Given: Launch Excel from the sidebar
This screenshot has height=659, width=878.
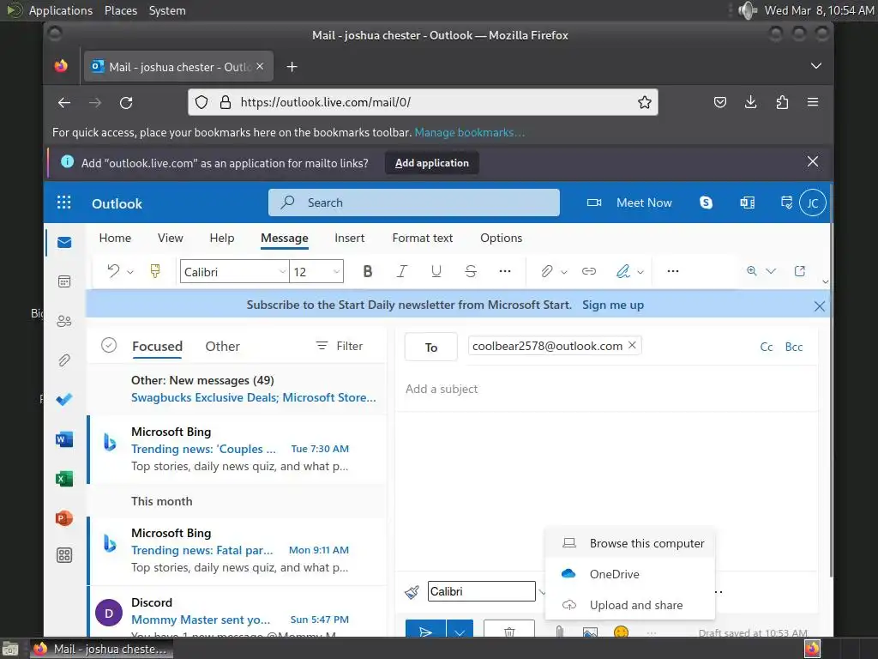Looking at the screenshot, I should tap(64, 479).
